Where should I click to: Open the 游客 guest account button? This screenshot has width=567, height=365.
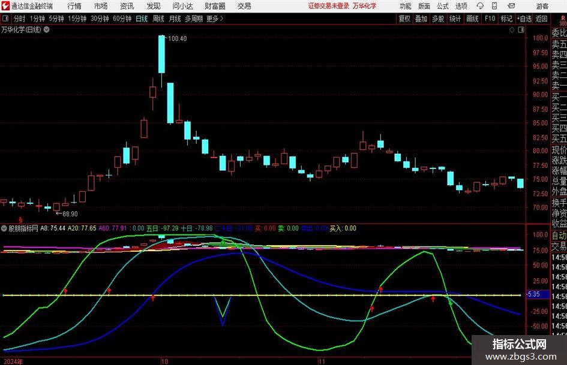[542, 6]
